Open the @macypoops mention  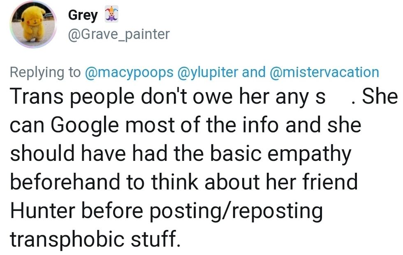pyautogui.click(x=129, y=72)
